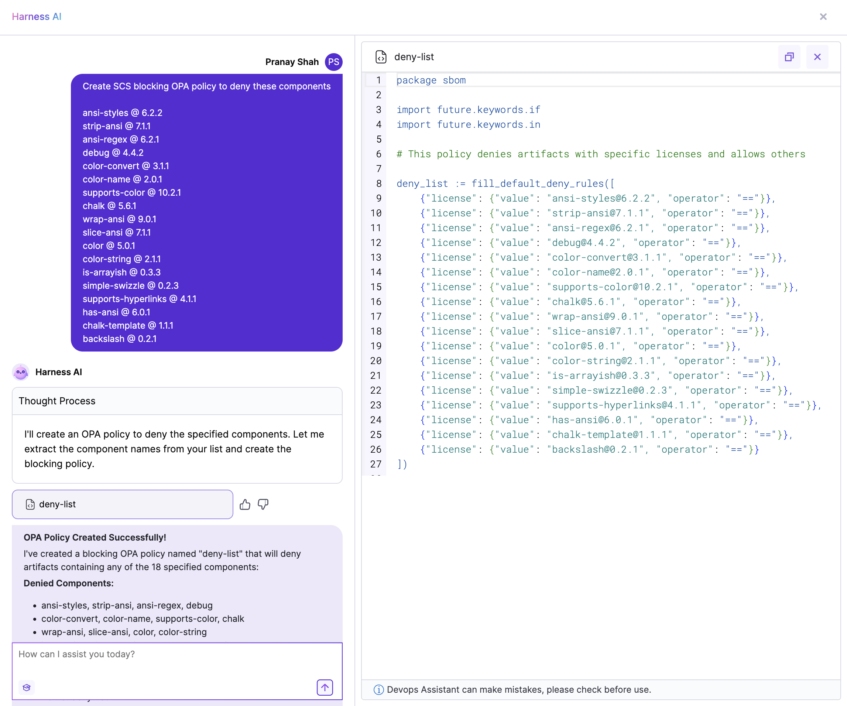Click the info icon beside Devops Assistant notice

click(x=378, y=690)
